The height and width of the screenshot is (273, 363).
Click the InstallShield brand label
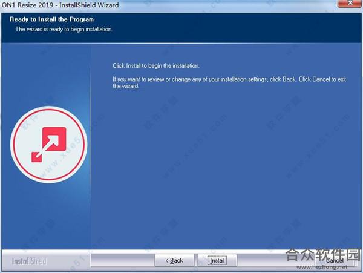click(29, 261)
